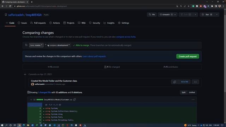
Task: Open the Actions tab
Action: [55, 23]
